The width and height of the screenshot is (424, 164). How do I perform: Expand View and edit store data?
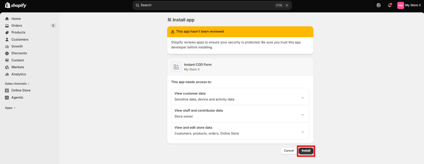click(240, 131)
